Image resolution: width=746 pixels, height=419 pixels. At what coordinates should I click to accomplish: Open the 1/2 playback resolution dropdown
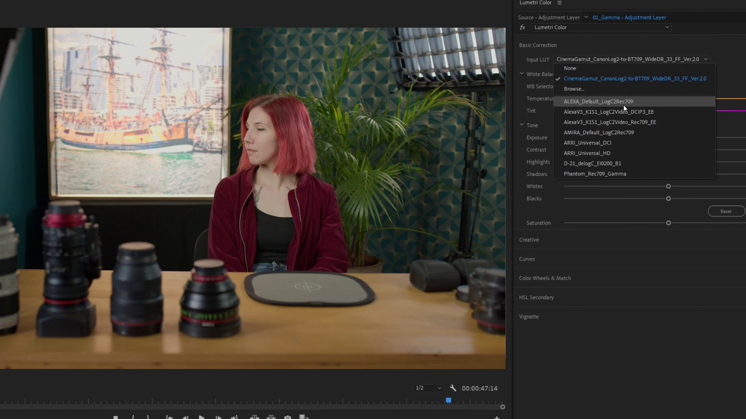pos(428,388)
